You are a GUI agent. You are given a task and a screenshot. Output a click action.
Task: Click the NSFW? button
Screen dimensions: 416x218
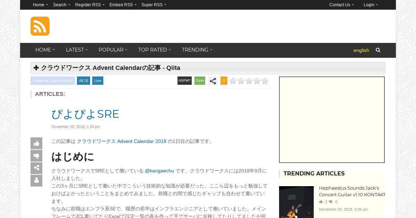coord(184,81)
